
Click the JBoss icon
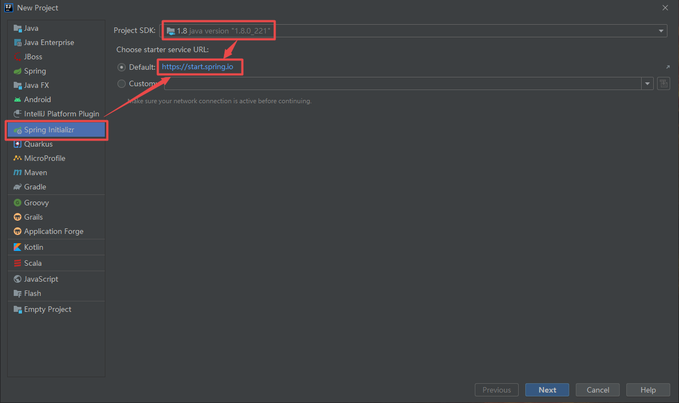coord(18,57)
